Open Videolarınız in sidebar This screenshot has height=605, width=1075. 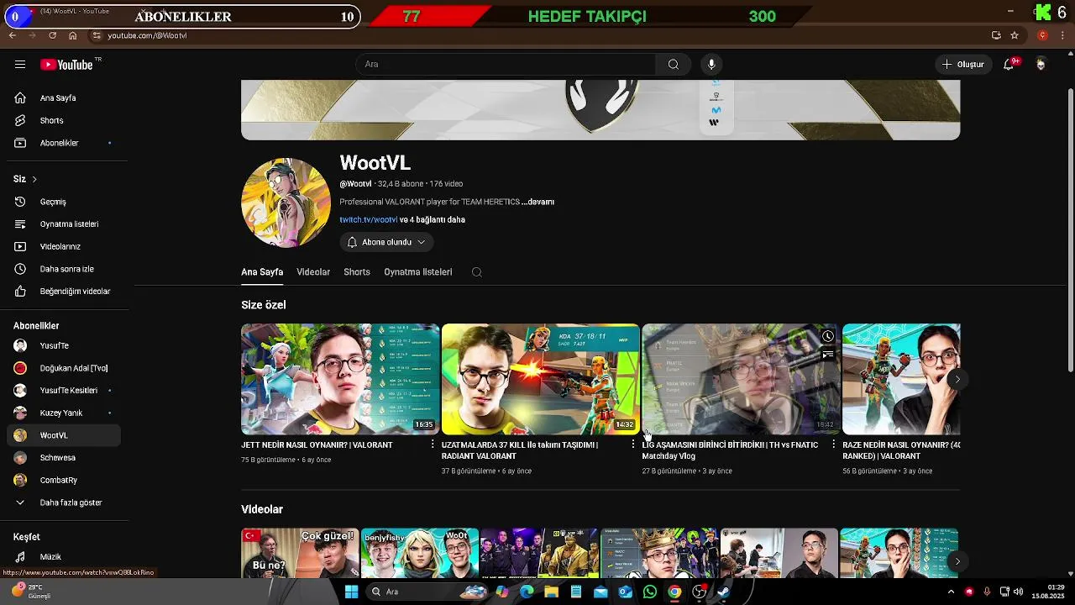[65, 246]
